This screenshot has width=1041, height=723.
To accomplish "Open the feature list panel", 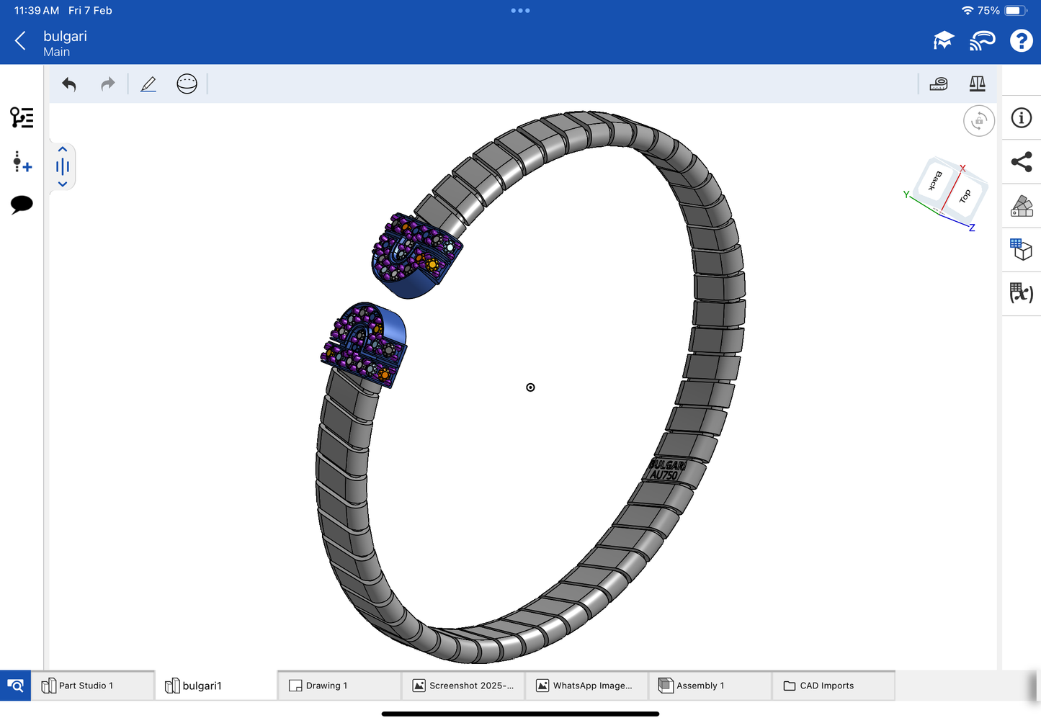I will tap(22, 117).
